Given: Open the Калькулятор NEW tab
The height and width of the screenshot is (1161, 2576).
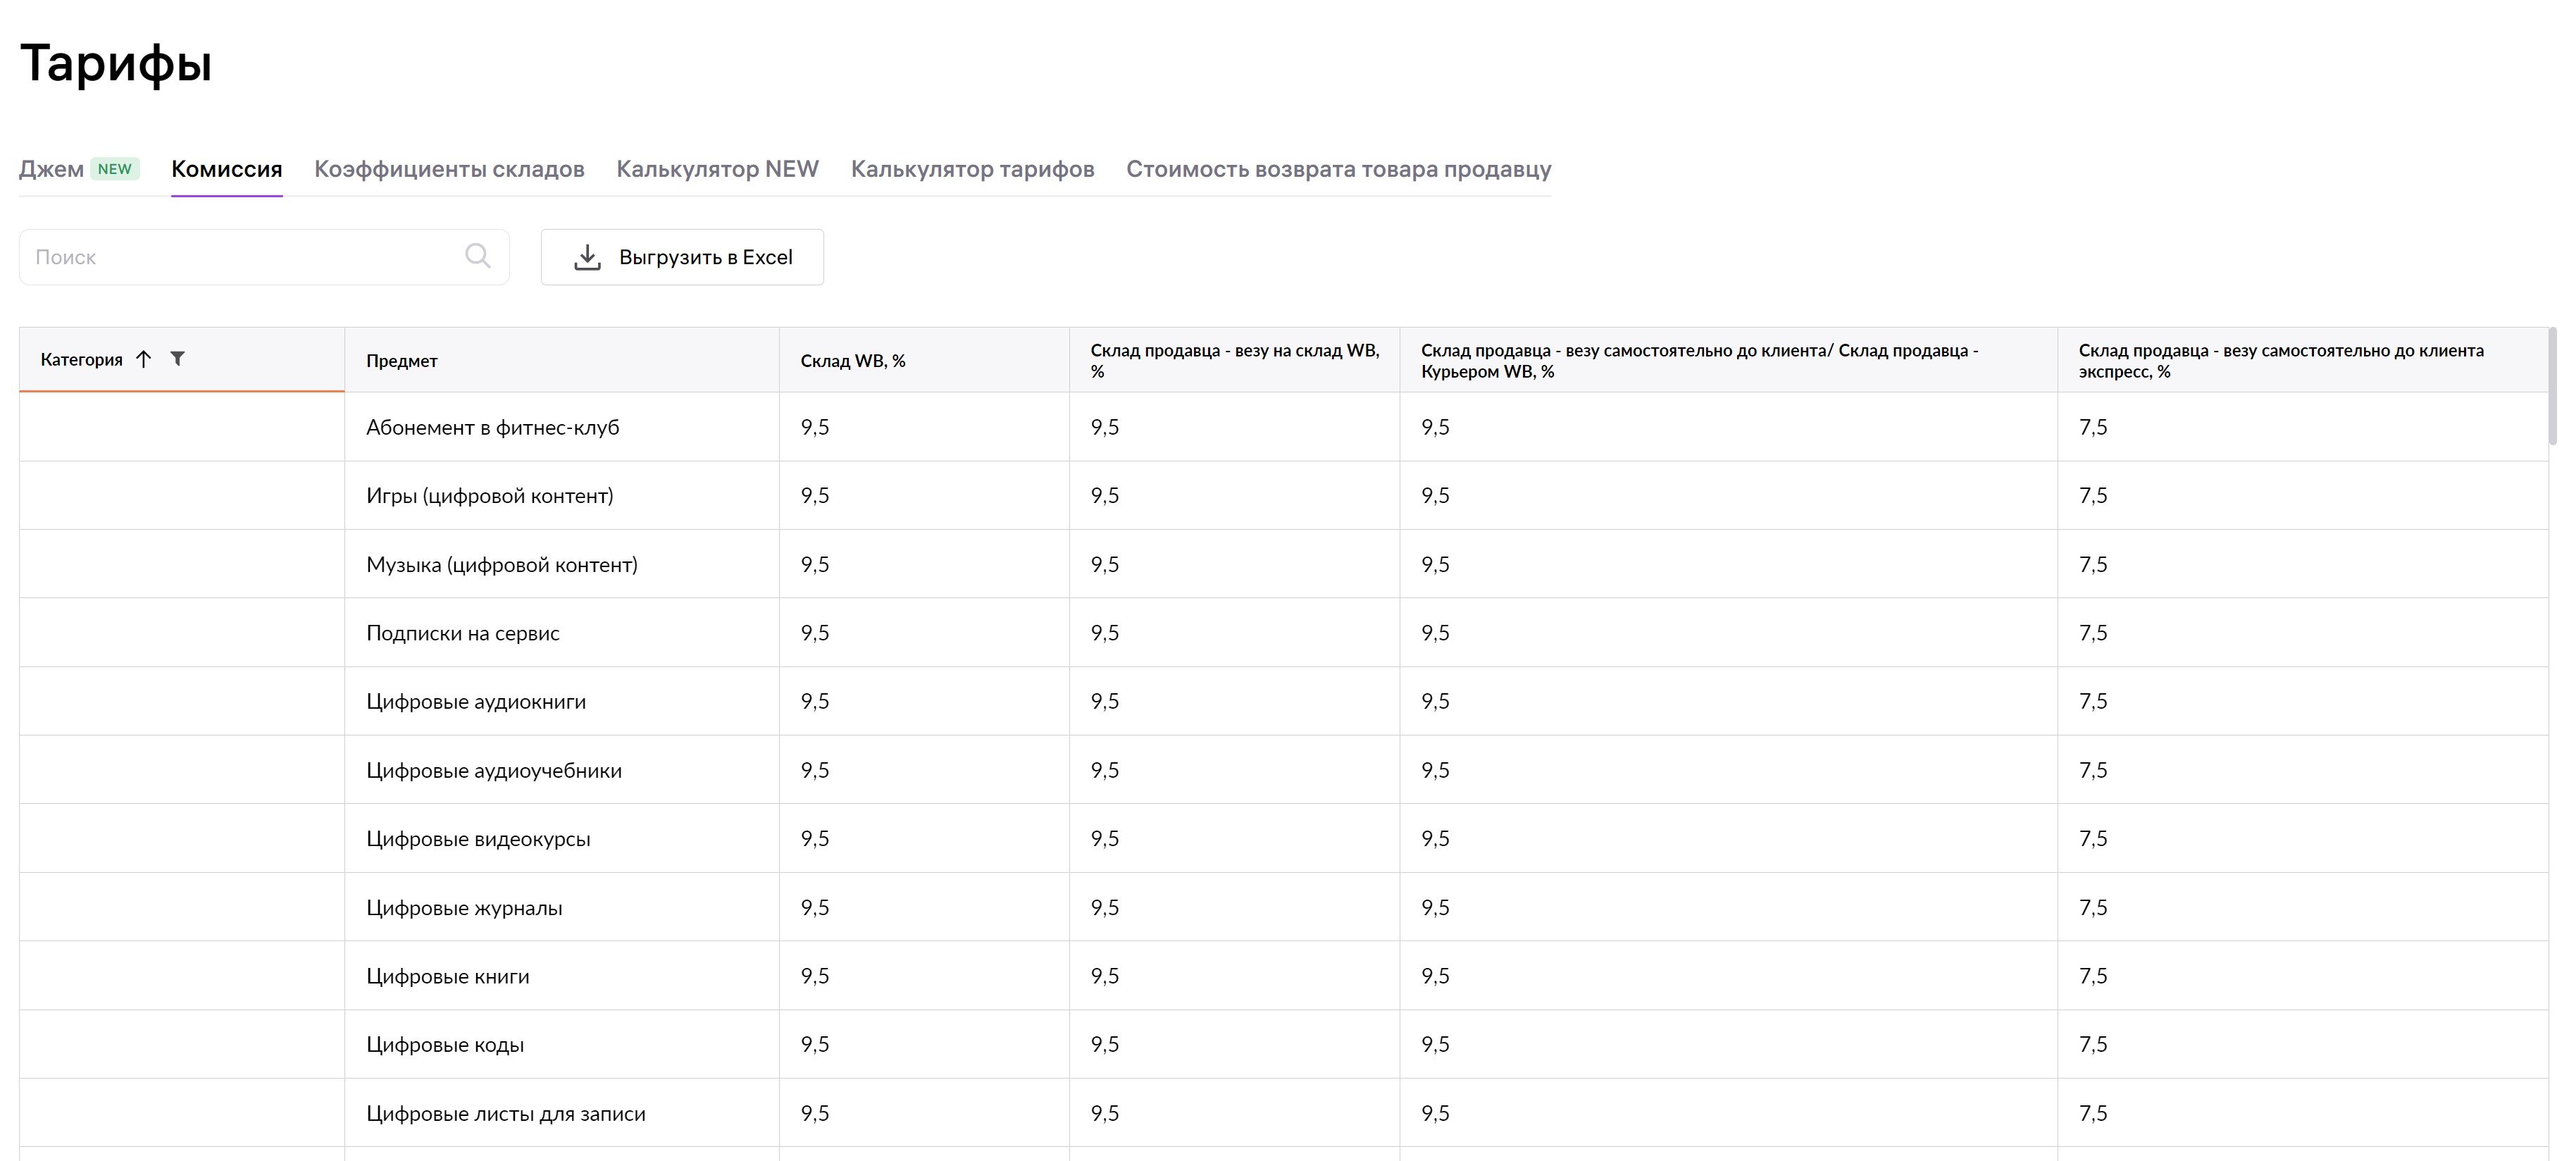Looking at the screenshot, I should 717,169.
